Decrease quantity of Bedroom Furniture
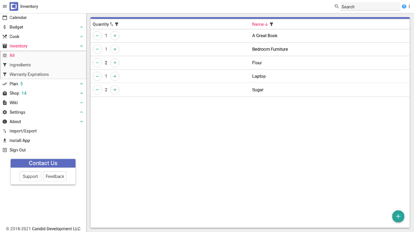This screenshot has width=414, height=232. pyautogui.click(x=97, y=49)
